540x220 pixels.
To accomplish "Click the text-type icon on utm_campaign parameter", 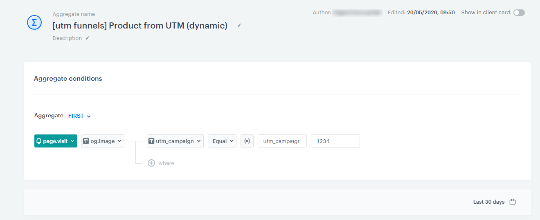I will (x=151, y=141).
